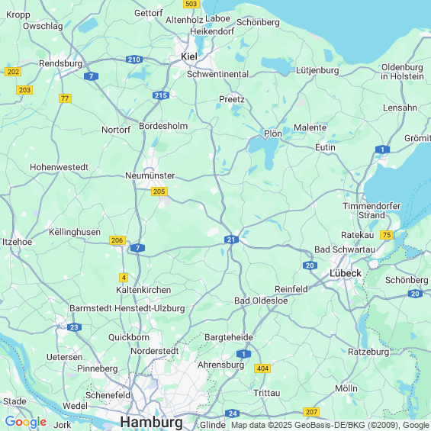
Task: Click the yellow 75 road shield
Action: [x=387, y=235]
